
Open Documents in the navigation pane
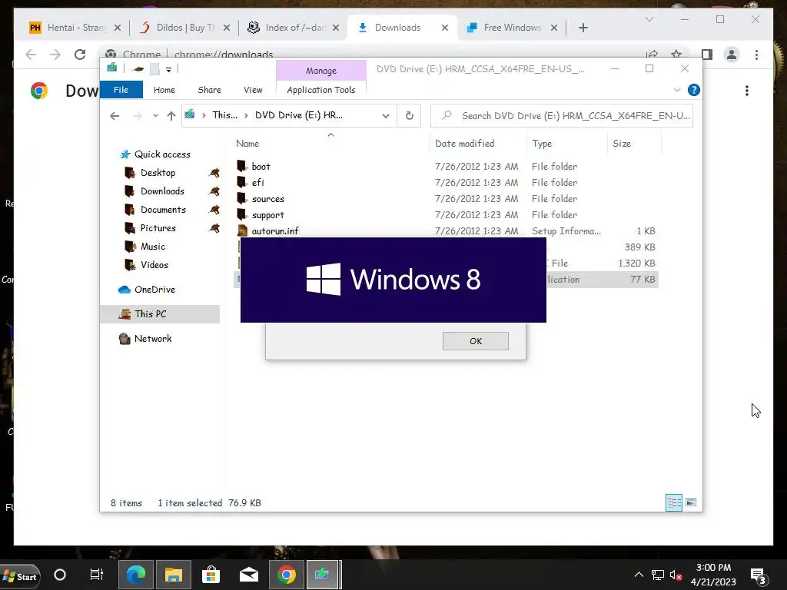pyautogui.click(x=163, y=210)
